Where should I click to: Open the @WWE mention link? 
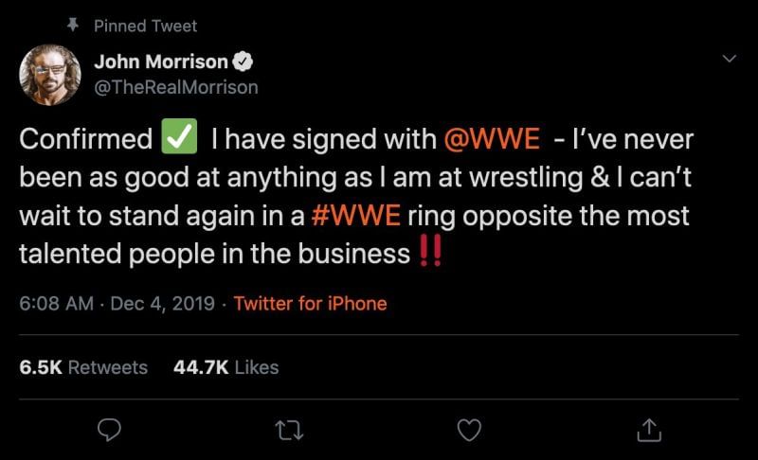click(x=492, y=140)
